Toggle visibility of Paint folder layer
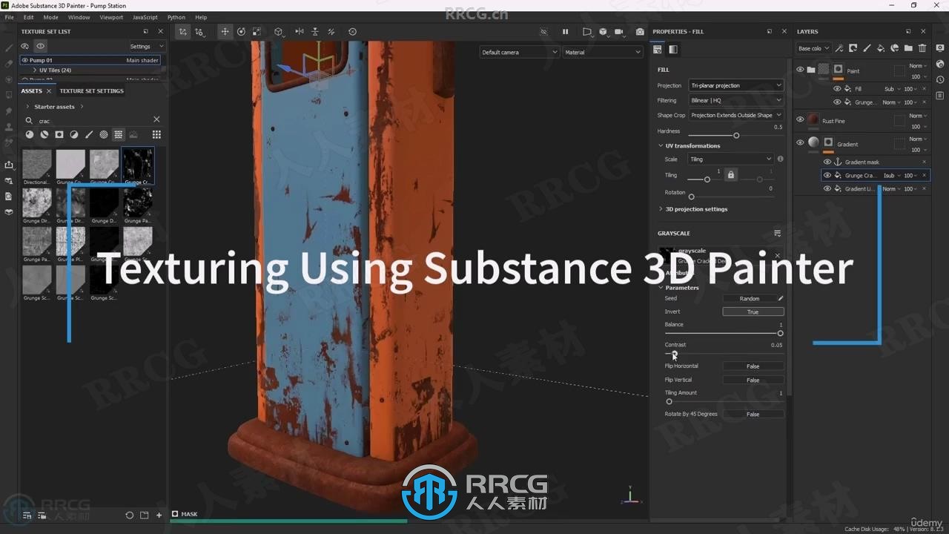The height and width of the screenshot is (534, 949). [800, 70]
